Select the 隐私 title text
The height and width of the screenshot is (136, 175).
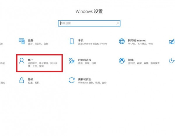point(31,79)
